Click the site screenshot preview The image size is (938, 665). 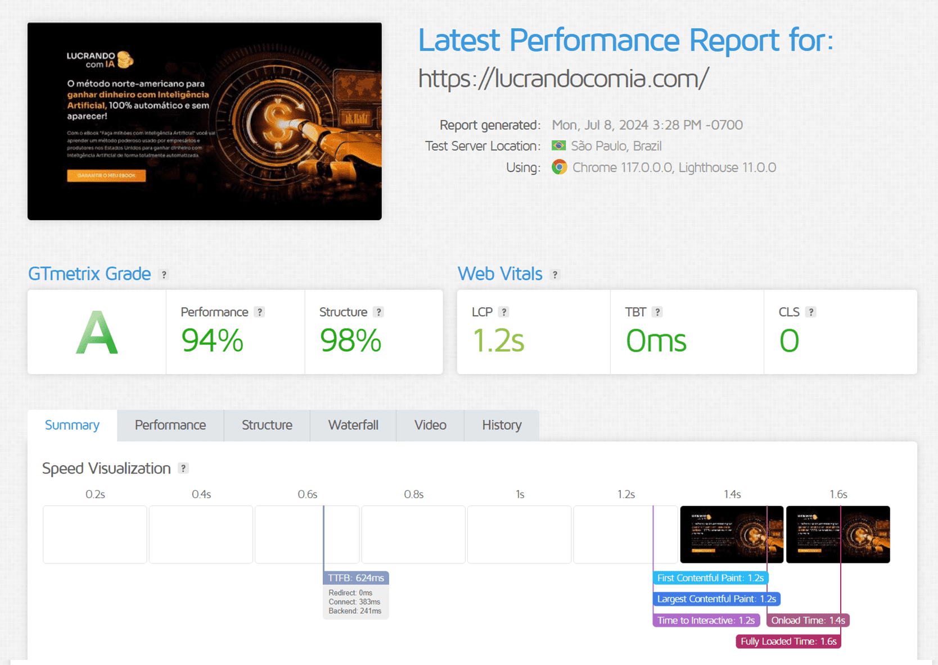(205, 121)
